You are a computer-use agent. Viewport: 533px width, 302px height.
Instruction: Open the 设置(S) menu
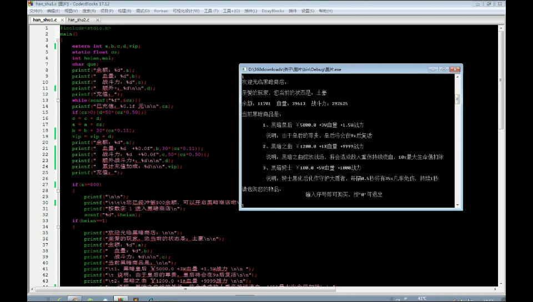307,11
